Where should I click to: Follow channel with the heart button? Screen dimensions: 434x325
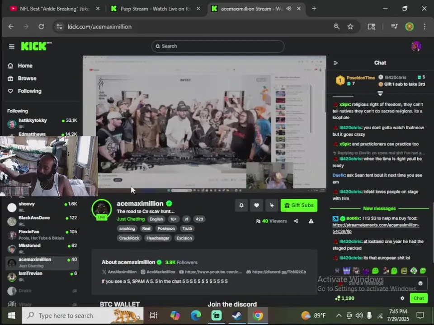click(257, 205)
